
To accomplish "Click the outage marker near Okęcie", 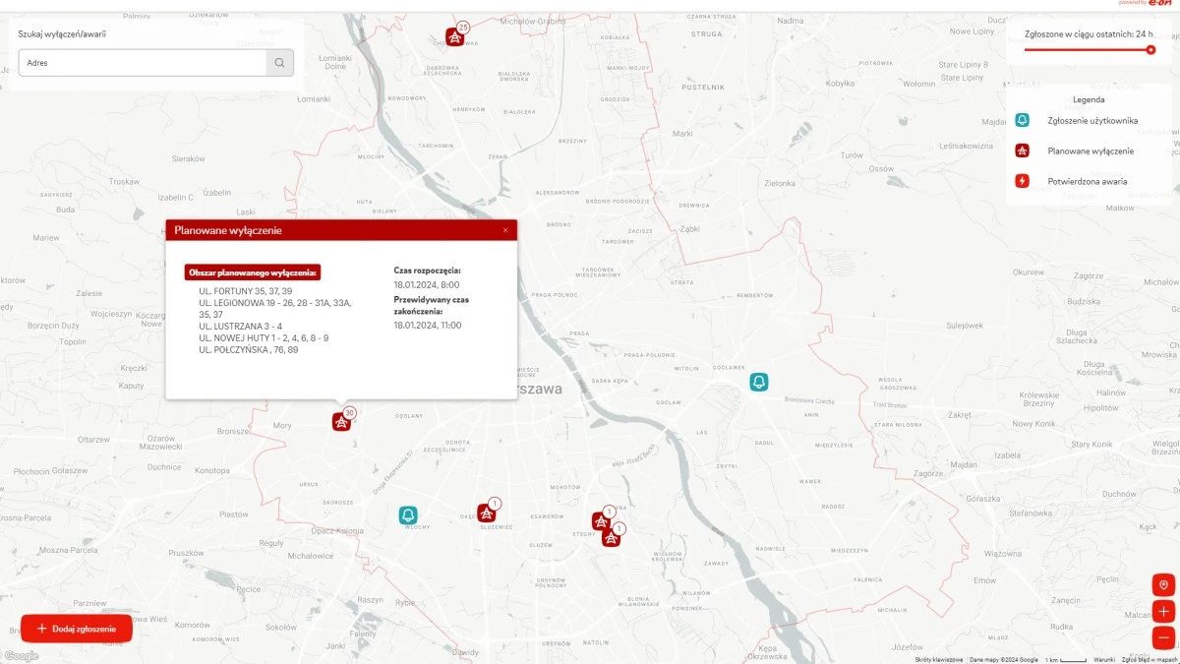I will pos(486,513).
